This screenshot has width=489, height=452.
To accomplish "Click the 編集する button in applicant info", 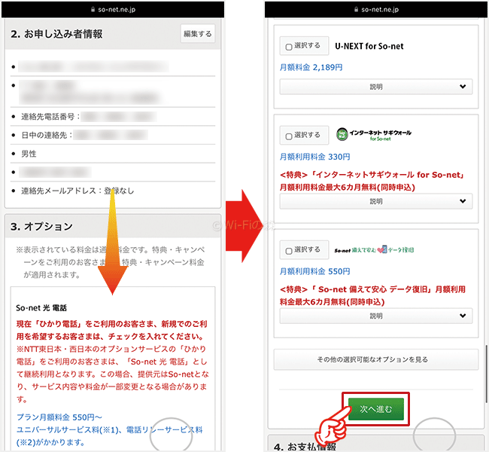I will click(x=198, y=33).
